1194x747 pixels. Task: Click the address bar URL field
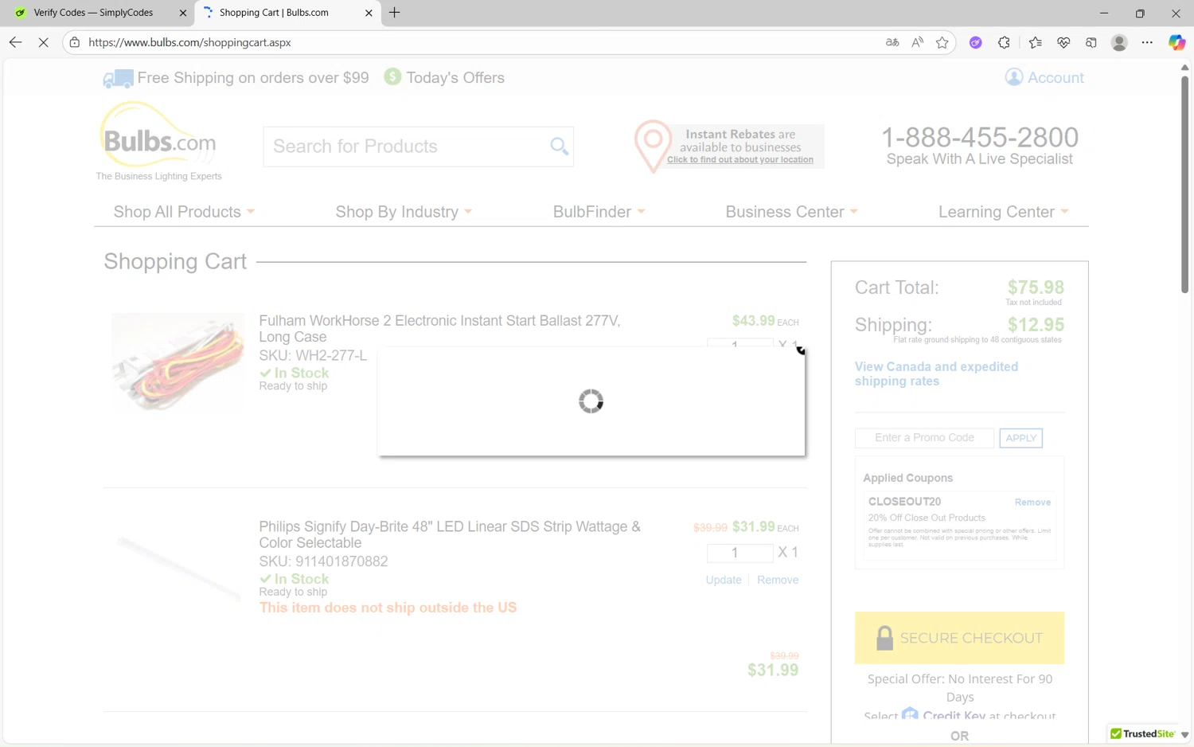click(478, 42)
